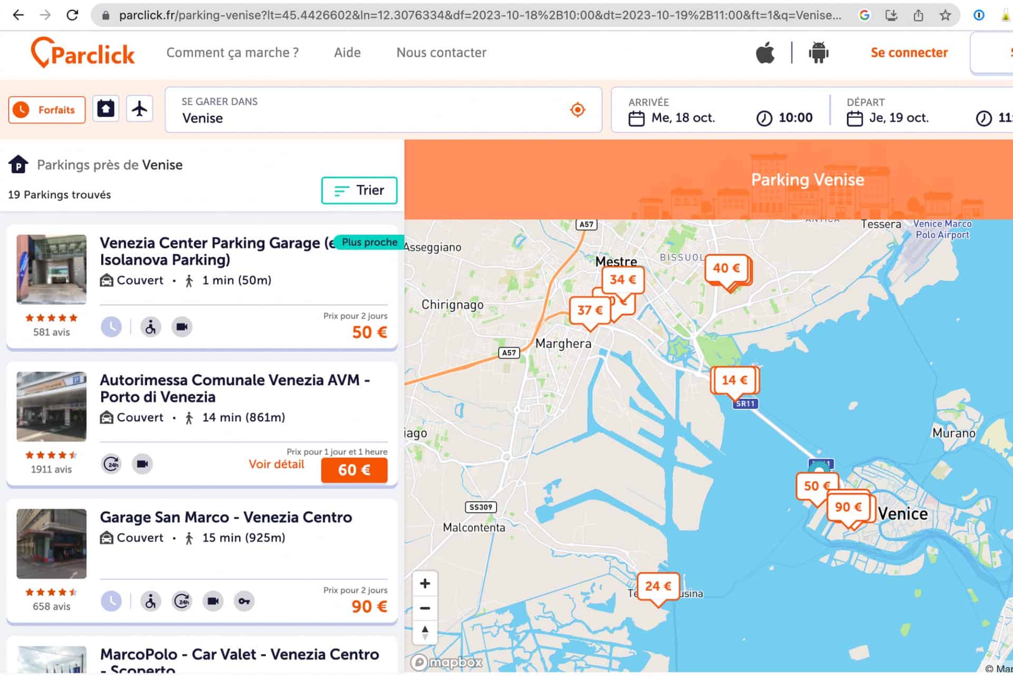
Task: Select the 34 € map marker
Action: tap(623, 280)
